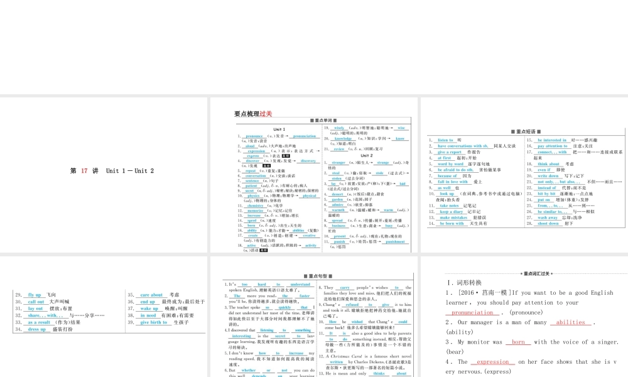628x377 pixels.
Task: Click the 'Ⅰ. 词形转换' heading
Action: (464, 283)
